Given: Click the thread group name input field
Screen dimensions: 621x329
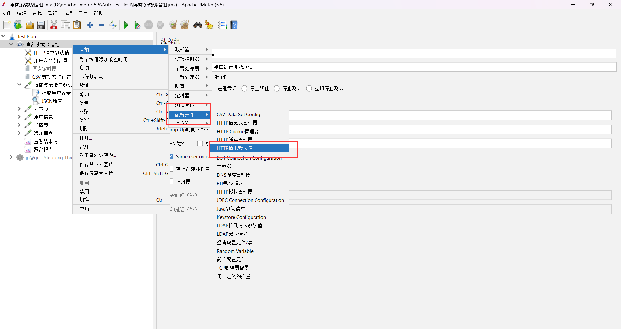Looking at the screenshot, I should click(x=414, y=54).
